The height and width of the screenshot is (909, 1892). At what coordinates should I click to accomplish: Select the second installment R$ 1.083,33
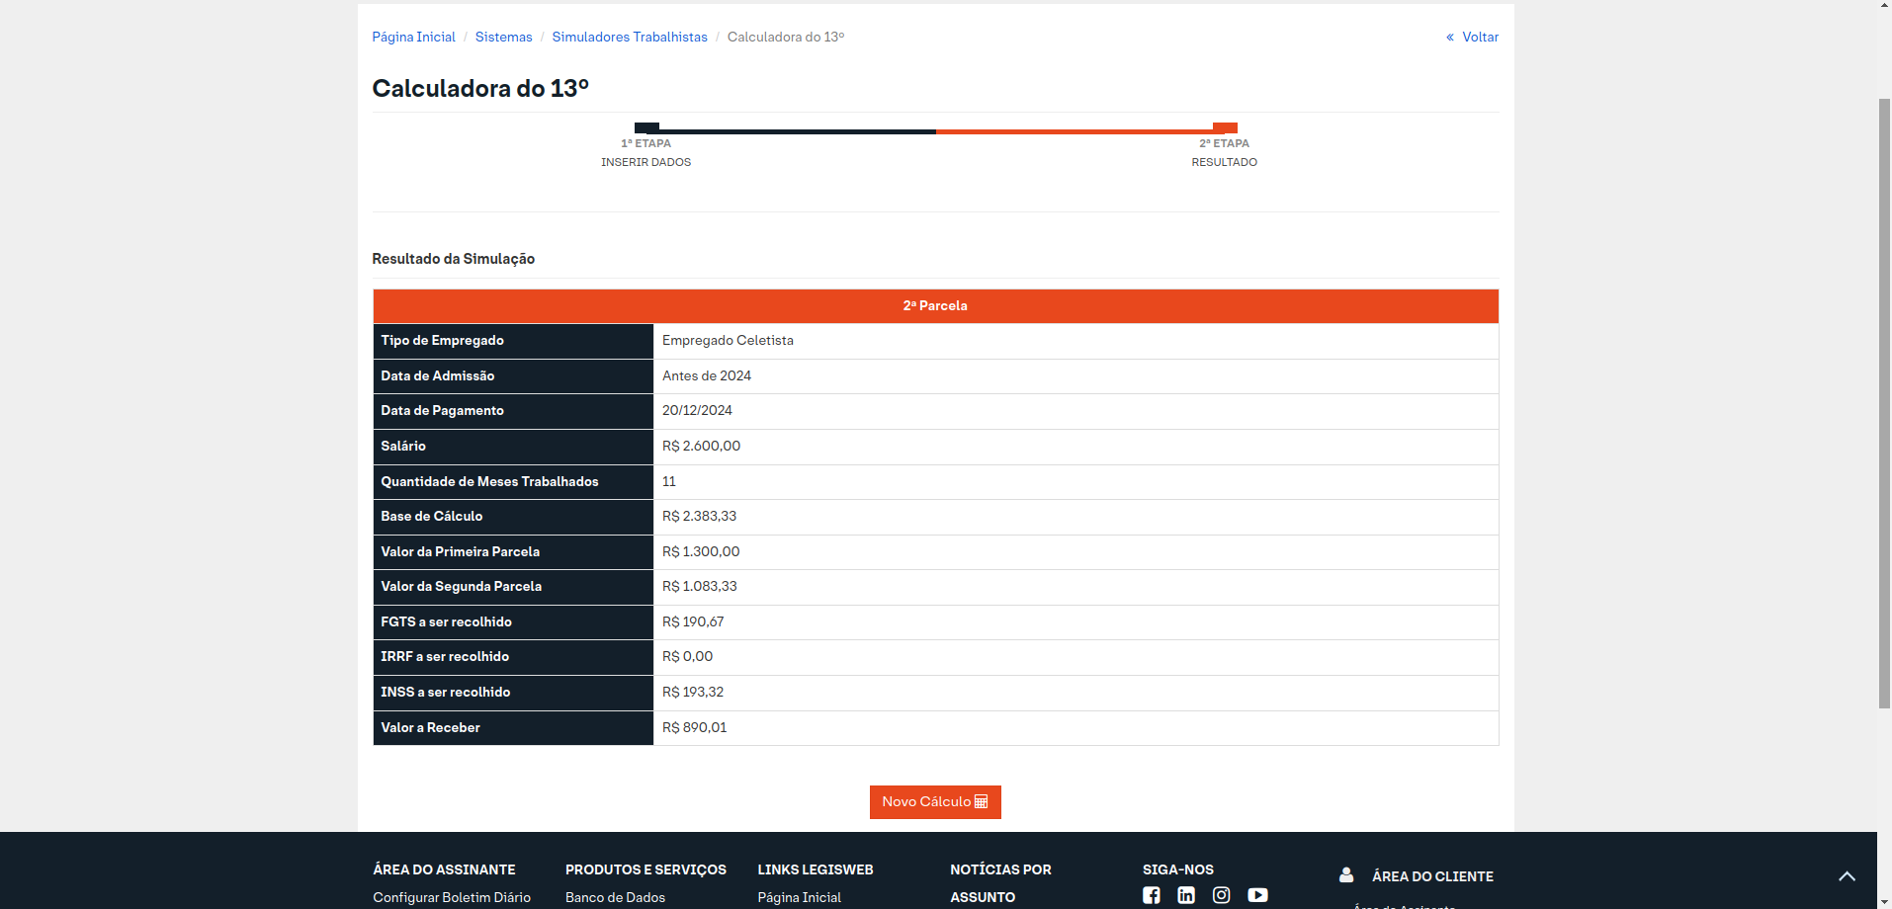700,587
